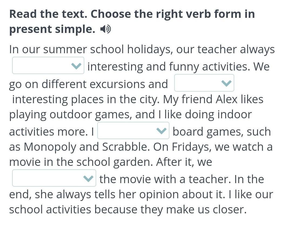
Task: Expand dropdown following "excursions and"
Action: pos(204,83)
